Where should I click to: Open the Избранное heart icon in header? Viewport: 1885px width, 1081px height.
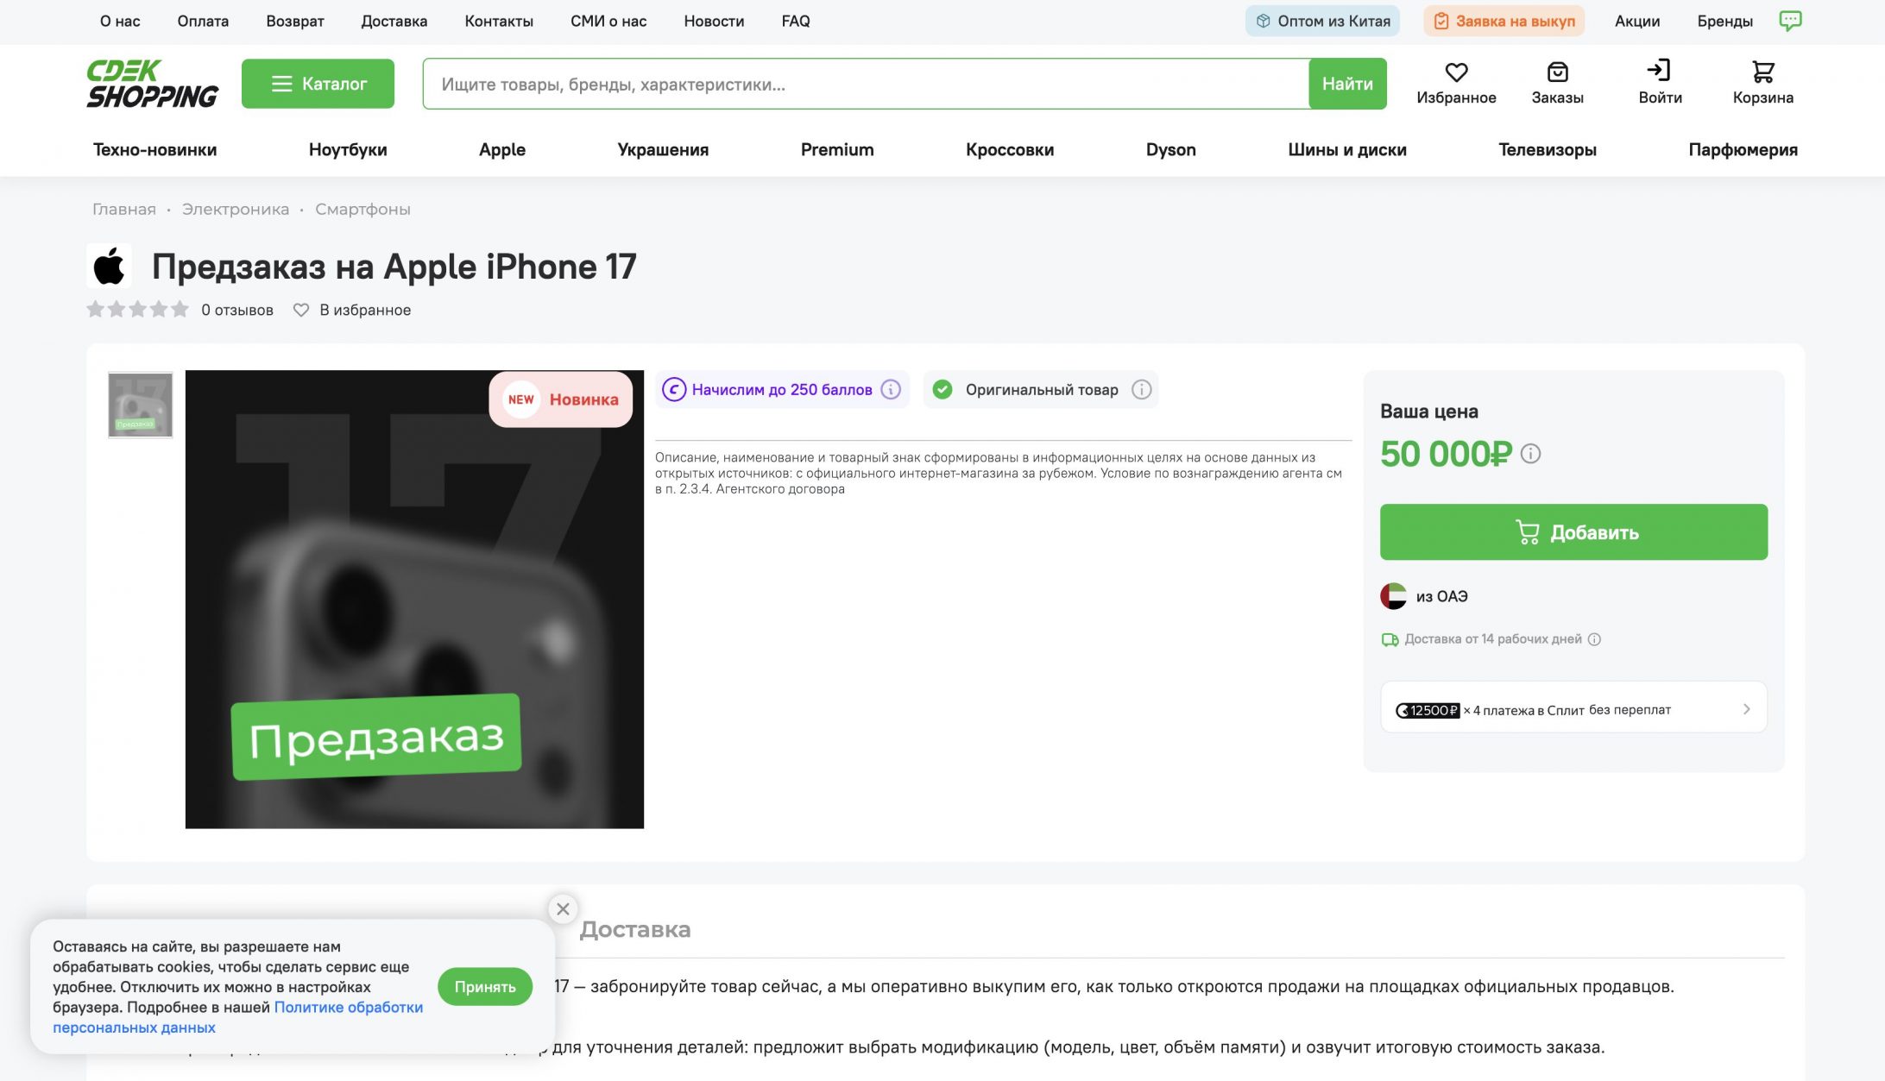(x=1456, y=72)
